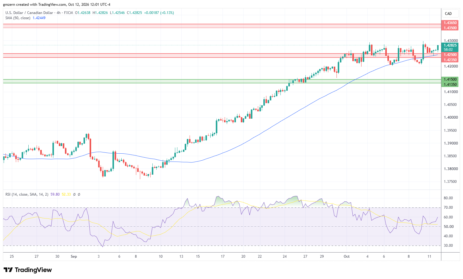
Task: Click the RSI axis value 40.00
Action: tap(448, 236)
